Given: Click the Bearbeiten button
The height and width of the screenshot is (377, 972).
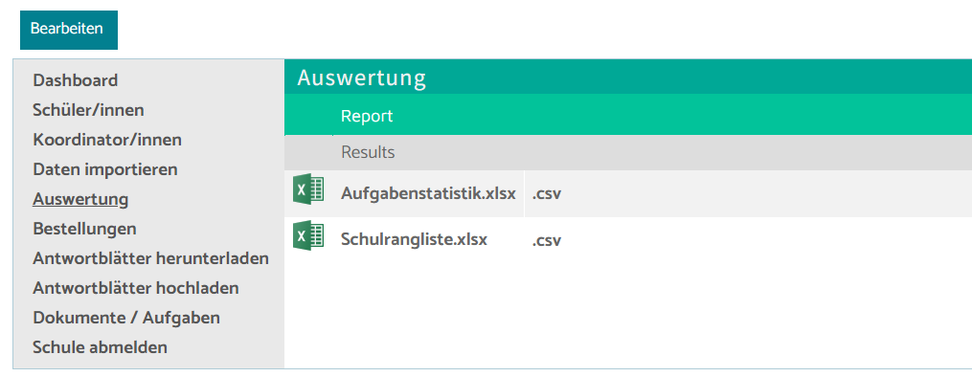Looking at the screenshot, I should 69,30.
